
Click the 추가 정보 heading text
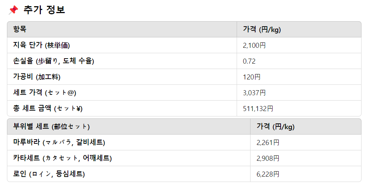(x=44, y=10)
